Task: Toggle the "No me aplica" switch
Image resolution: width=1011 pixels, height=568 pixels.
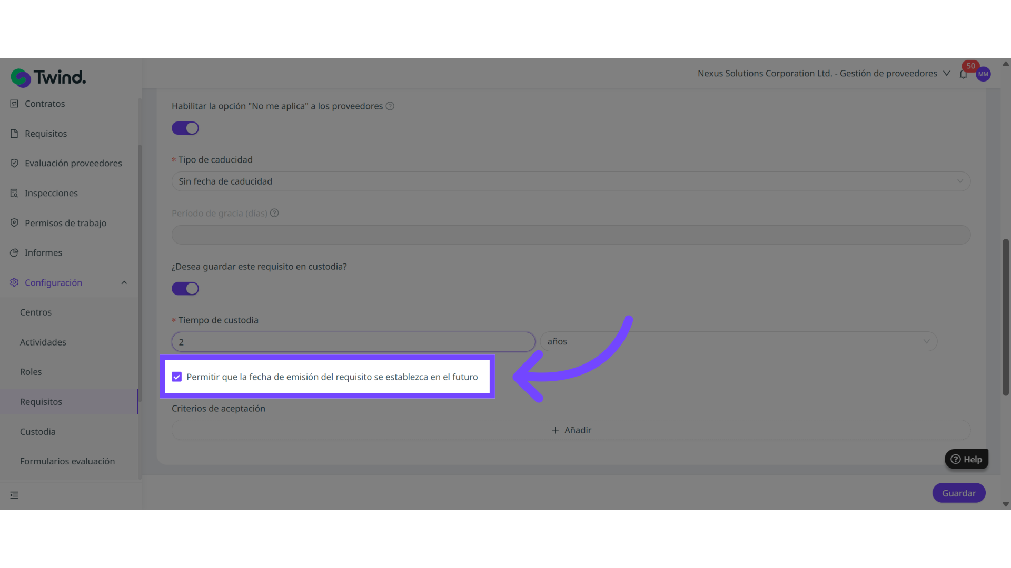Action: coord(185,128)
